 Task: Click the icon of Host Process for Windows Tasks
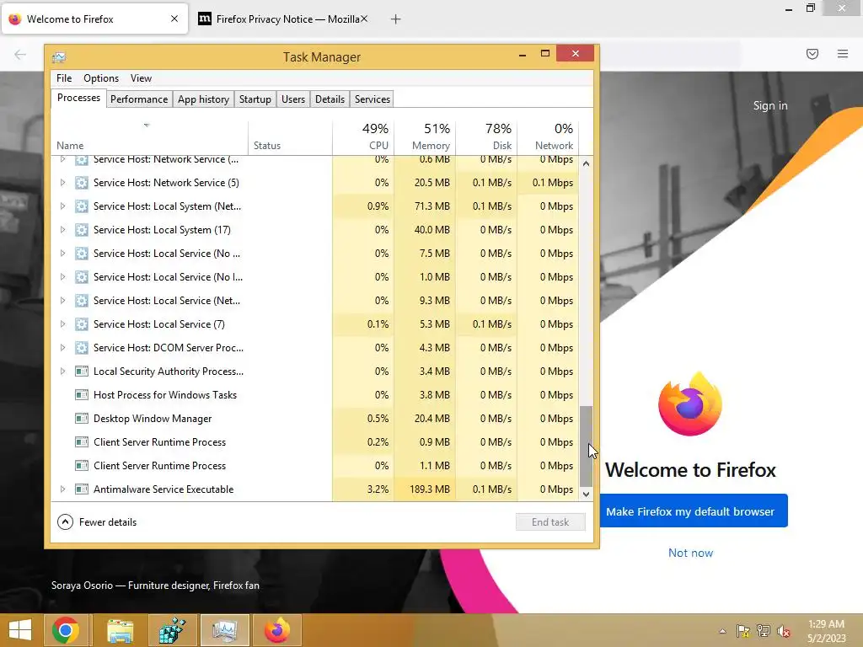pos(82,395)
